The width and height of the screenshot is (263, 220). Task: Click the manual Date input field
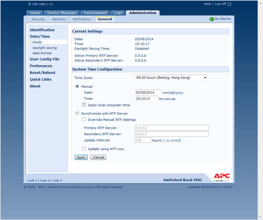point(148,92)
